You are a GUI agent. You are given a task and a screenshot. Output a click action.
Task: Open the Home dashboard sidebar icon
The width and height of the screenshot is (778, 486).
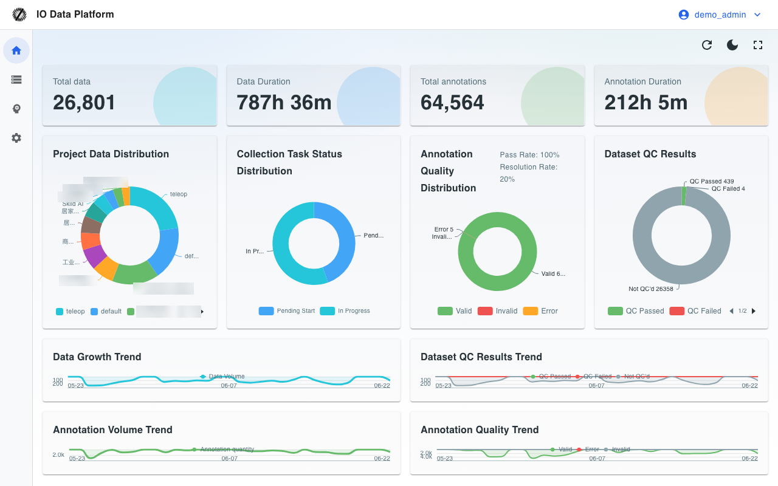[x=16, y=50]
